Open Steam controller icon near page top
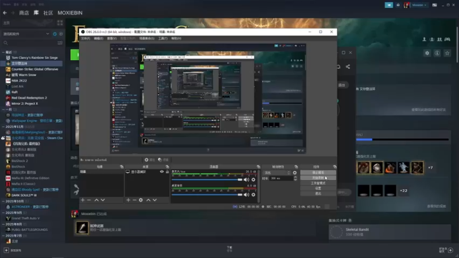 point(448,39)
